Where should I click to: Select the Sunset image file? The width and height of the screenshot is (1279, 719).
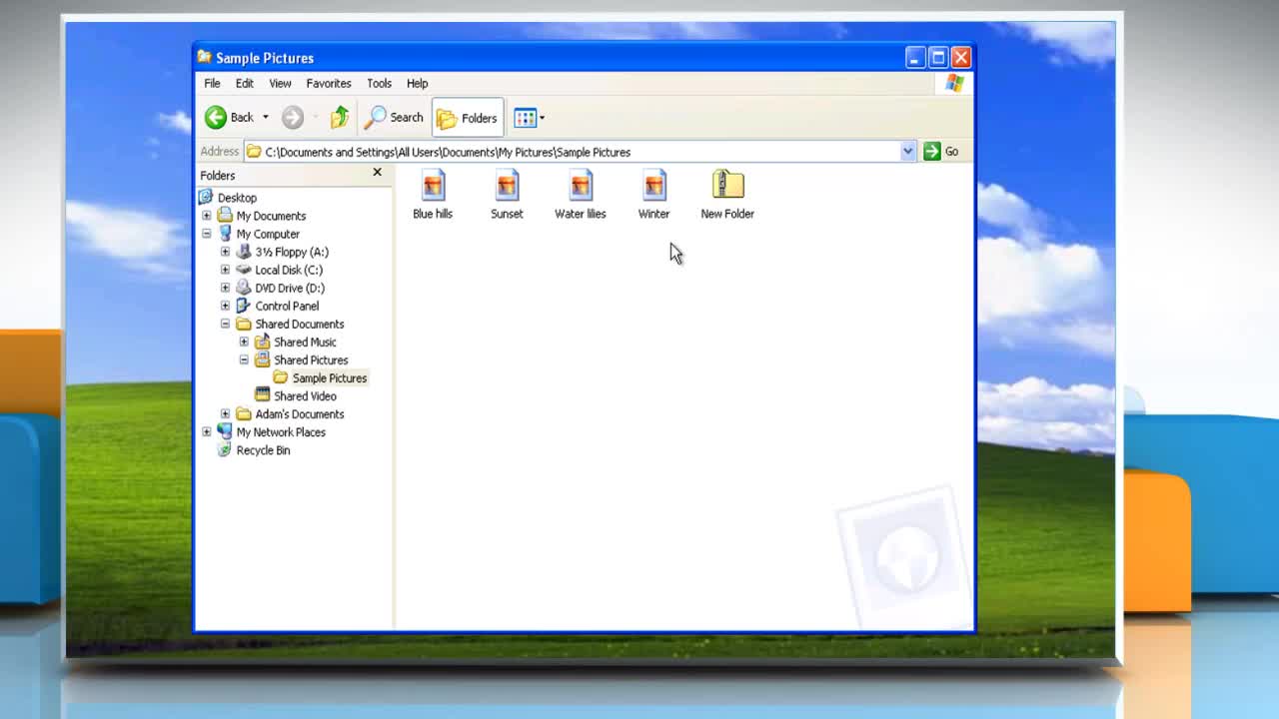(507, 195)
